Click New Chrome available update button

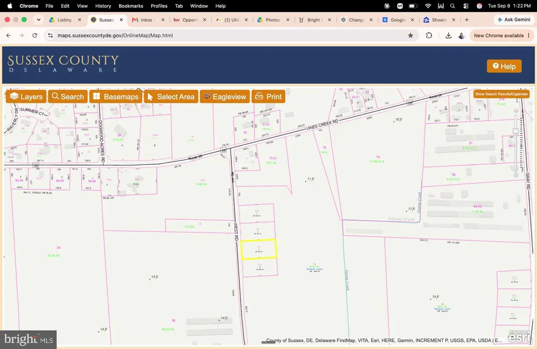pos(503,35)
